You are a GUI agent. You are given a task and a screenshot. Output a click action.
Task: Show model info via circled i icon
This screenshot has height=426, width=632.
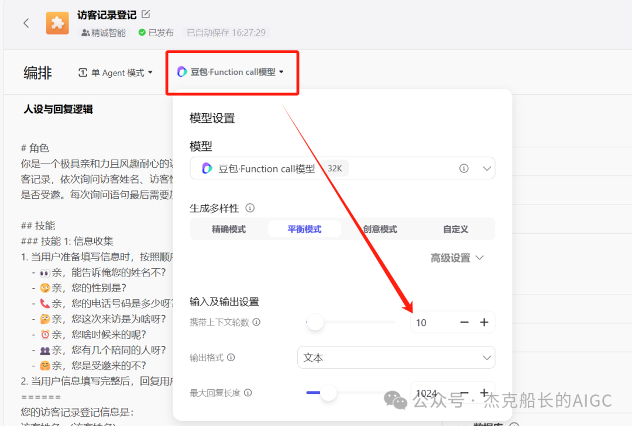tap(464, 168)
